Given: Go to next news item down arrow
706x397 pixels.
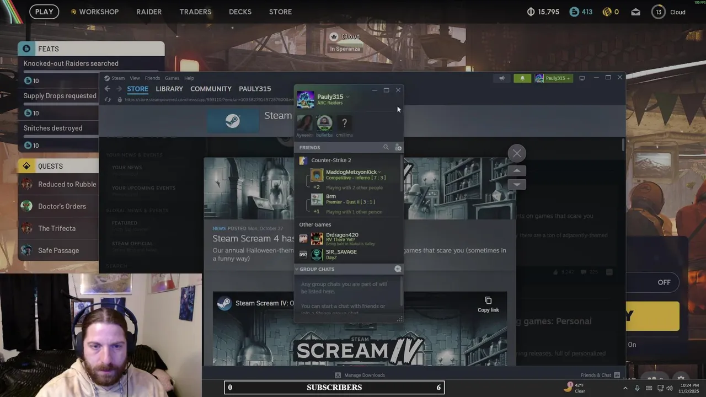Looking at the screenshot, I should pyautogui.click(x=517, y=184).
